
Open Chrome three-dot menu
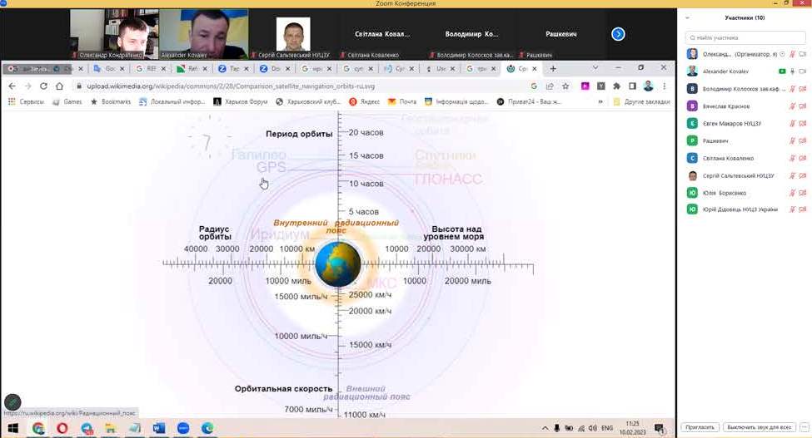click(665, 86)
